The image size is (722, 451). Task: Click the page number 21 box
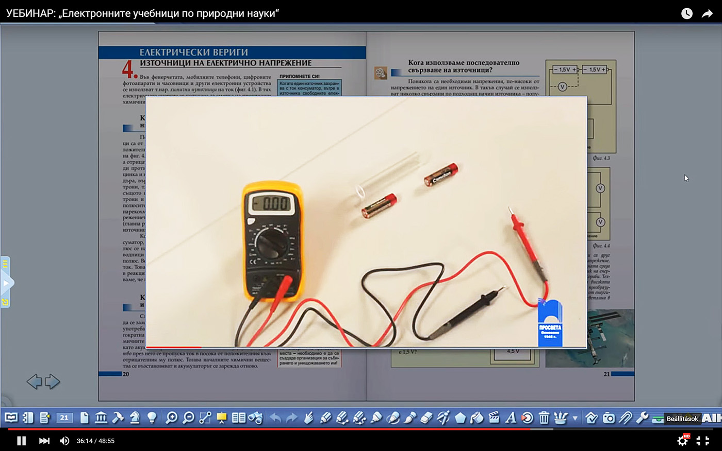click(x=64, y=418)
